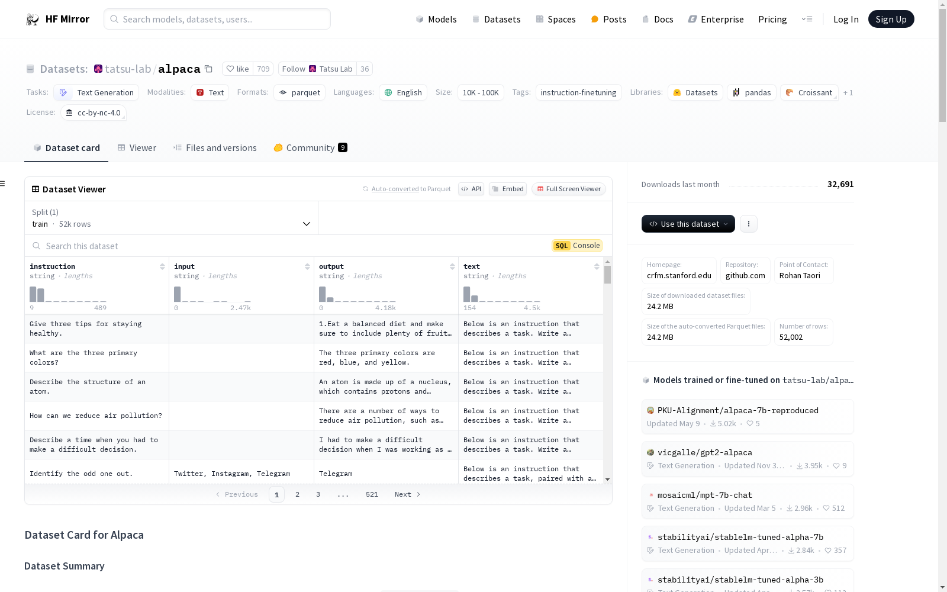Switch to the Dataset card tab
This screenshot has width=947, height=592.
[x=66, y=148]
